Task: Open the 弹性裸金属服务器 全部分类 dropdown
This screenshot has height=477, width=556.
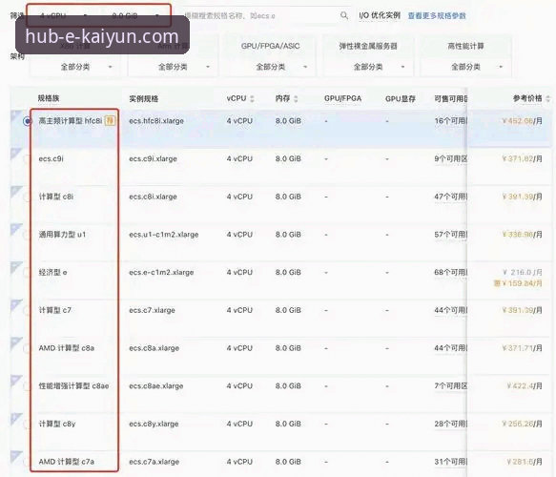Action: click(x=368, y=67)
